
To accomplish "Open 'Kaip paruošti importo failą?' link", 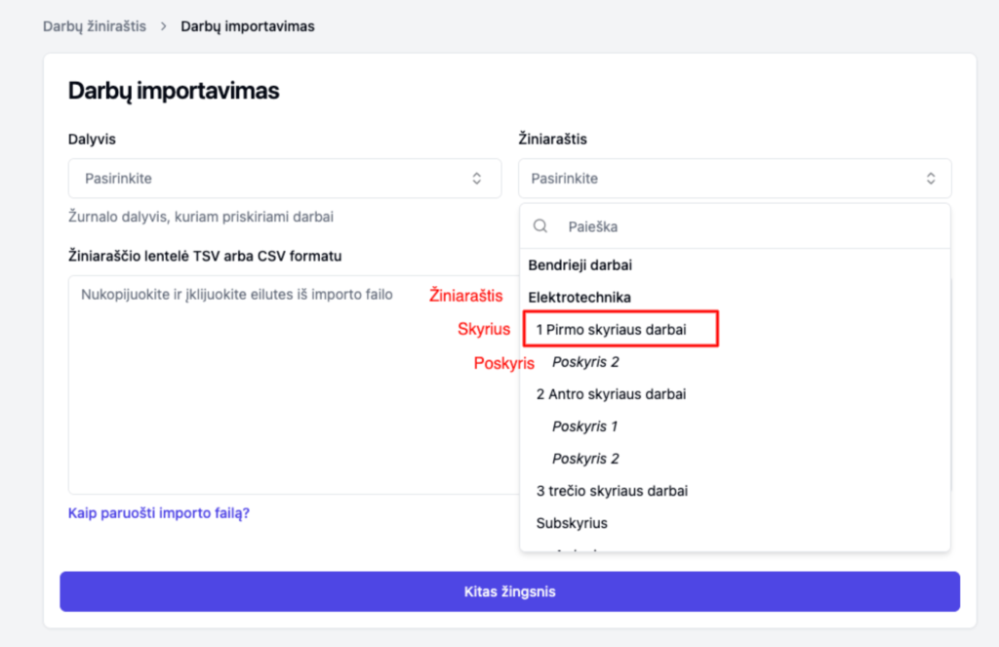I will [159, 512].
